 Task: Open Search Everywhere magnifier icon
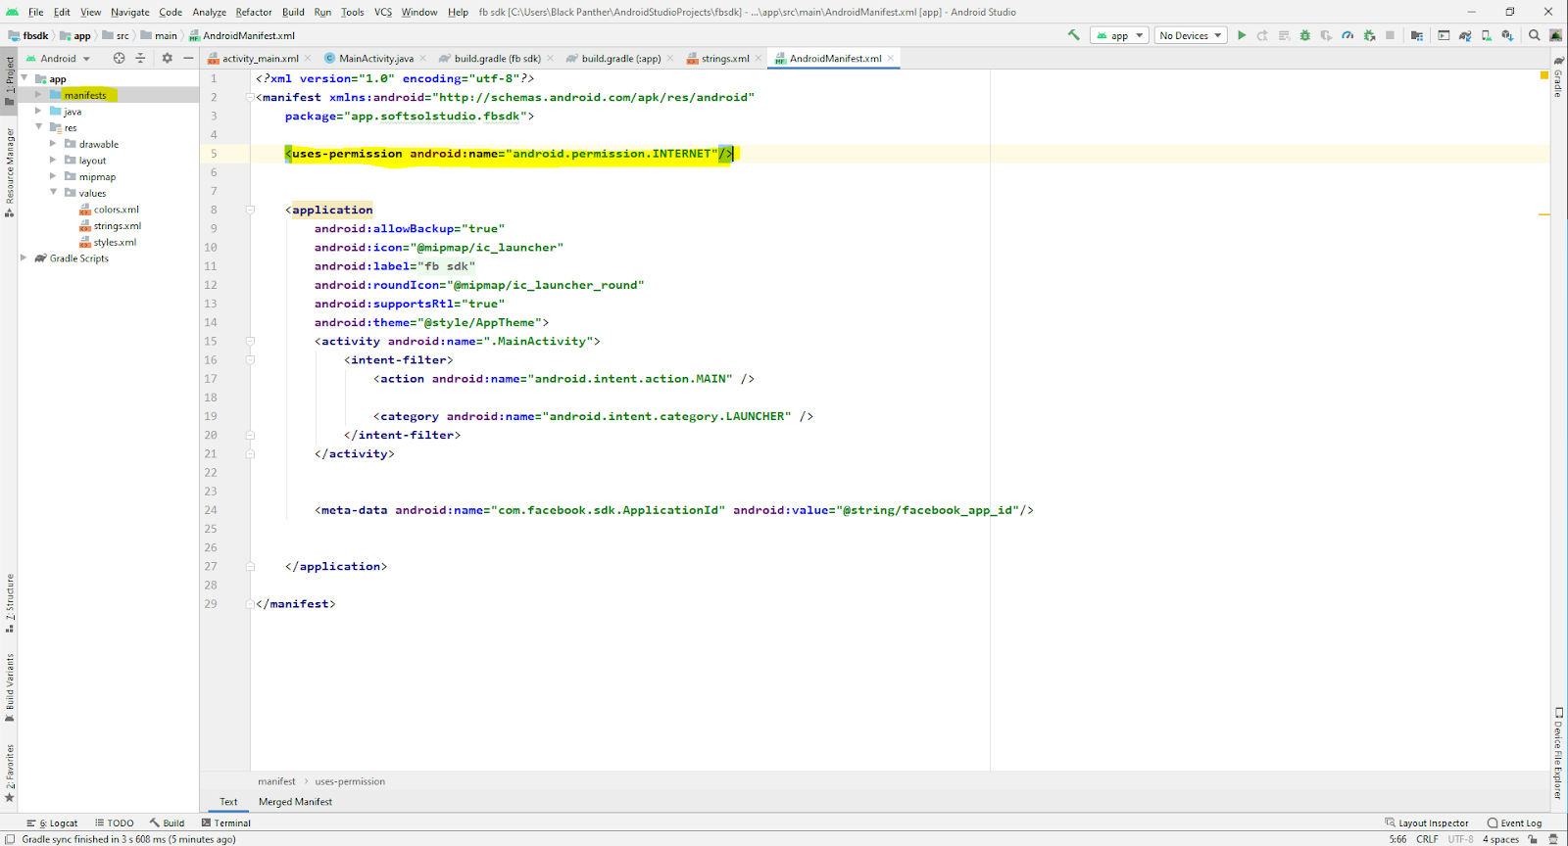click(x=1535, y=35)
